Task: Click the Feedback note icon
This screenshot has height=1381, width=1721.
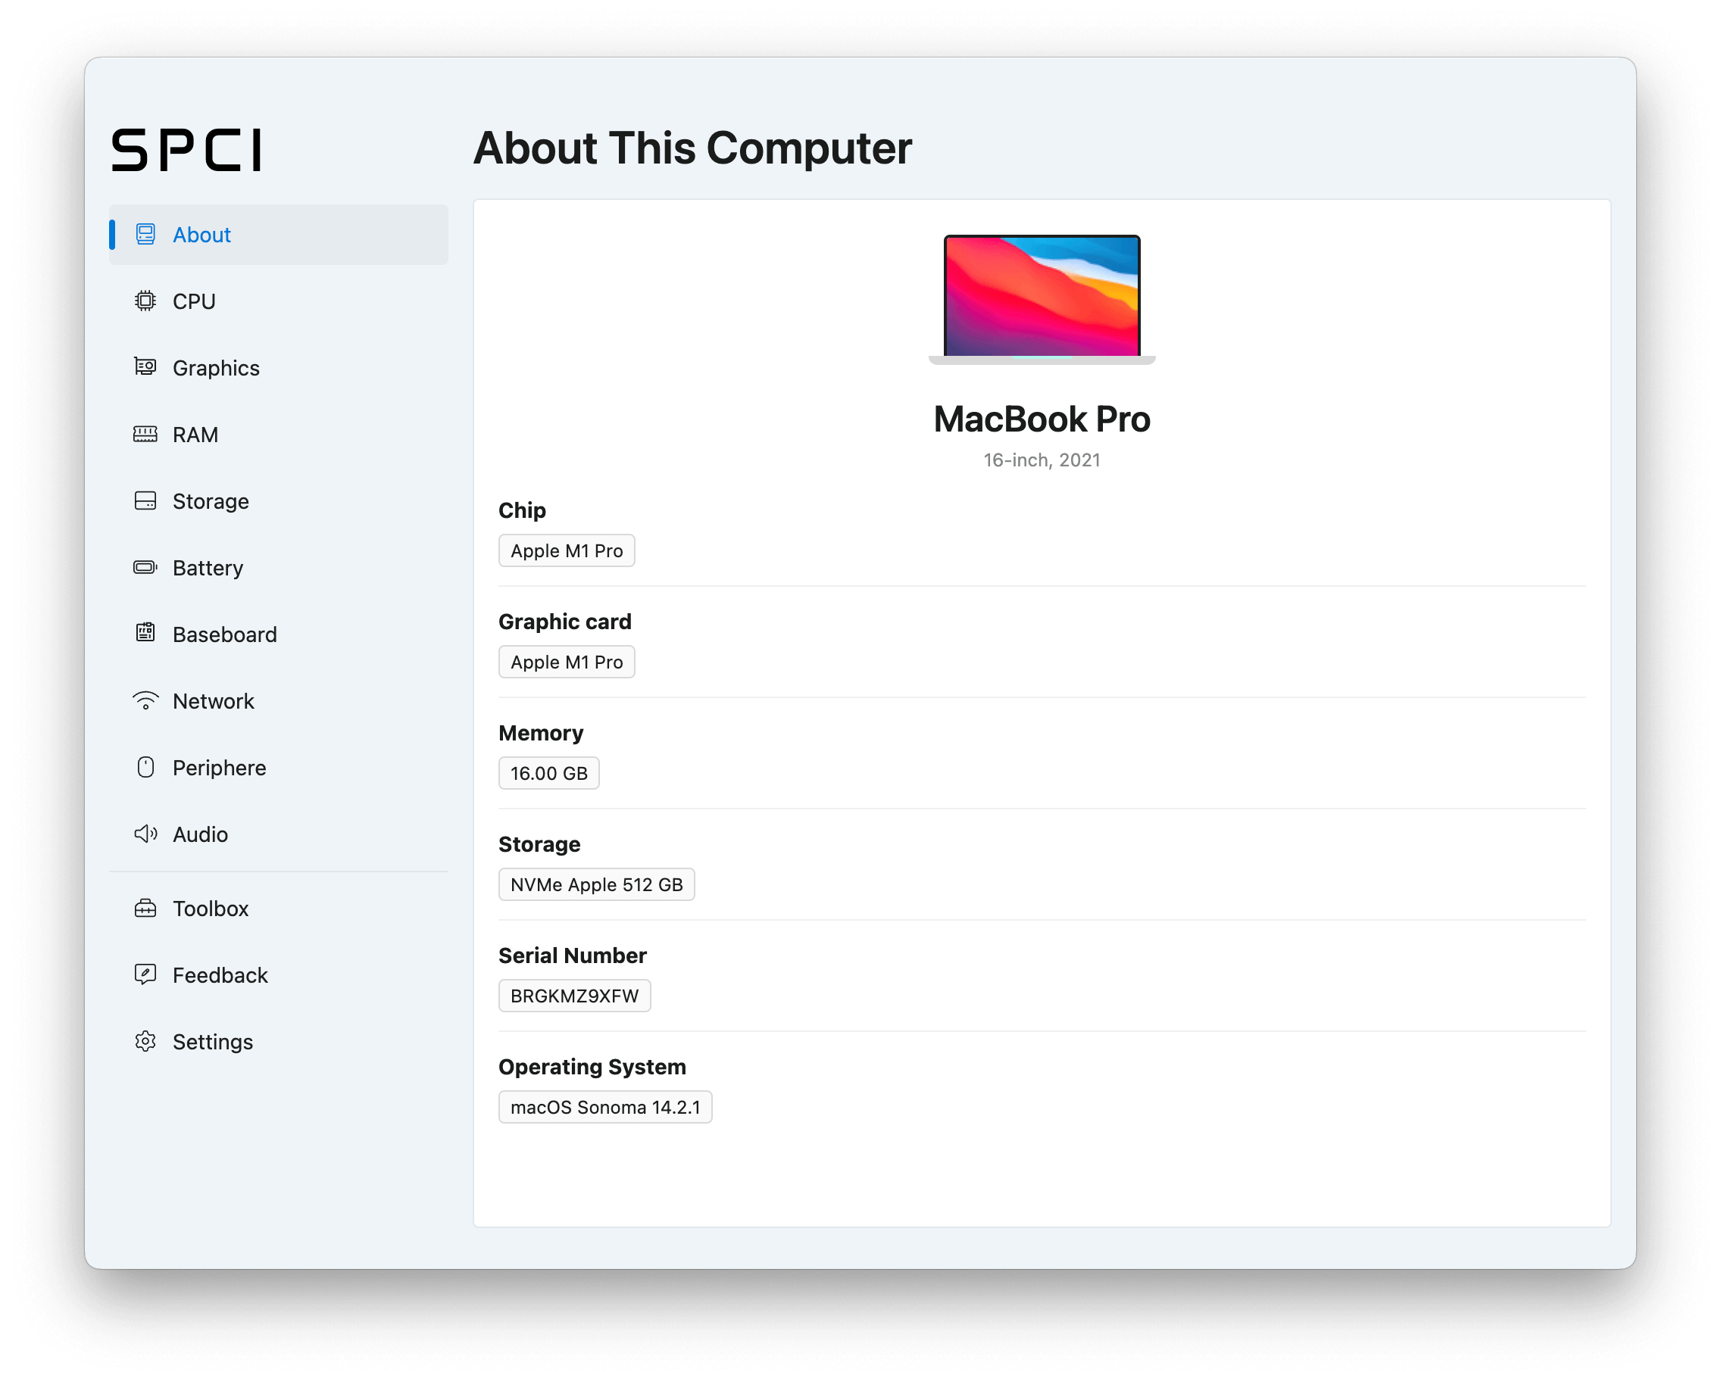Action: [x=145, y=975]
